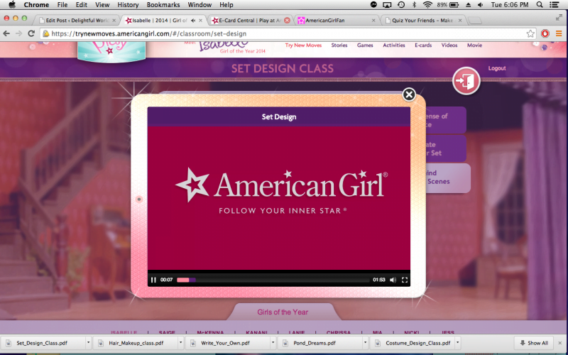Click the battery status indicator
Viewport: 568px width, 355px height.
click(x=448, y=5)
